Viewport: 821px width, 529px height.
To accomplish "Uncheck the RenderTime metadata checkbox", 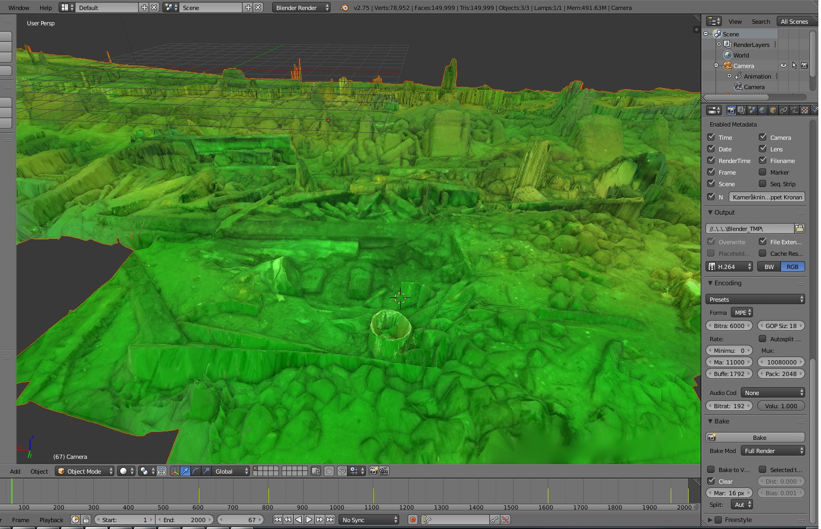I will (711, 160).
